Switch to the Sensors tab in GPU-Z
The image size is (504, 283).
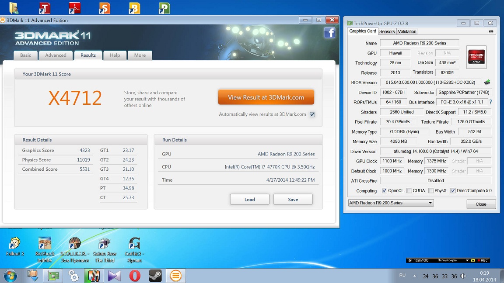click(x=387, y=31)
